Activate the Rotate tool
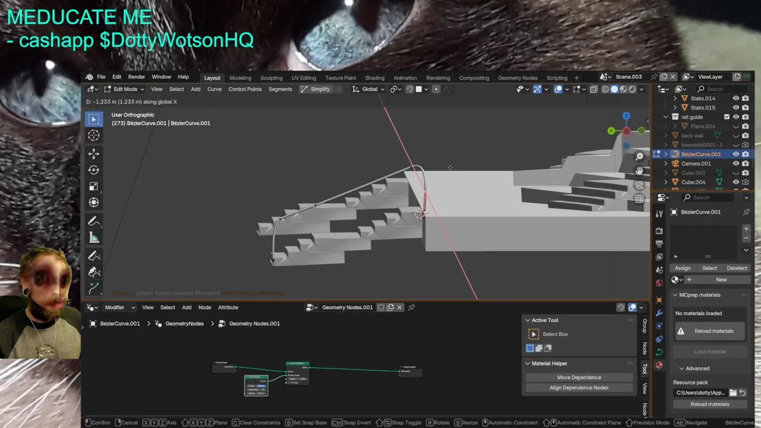 [94, 170]
